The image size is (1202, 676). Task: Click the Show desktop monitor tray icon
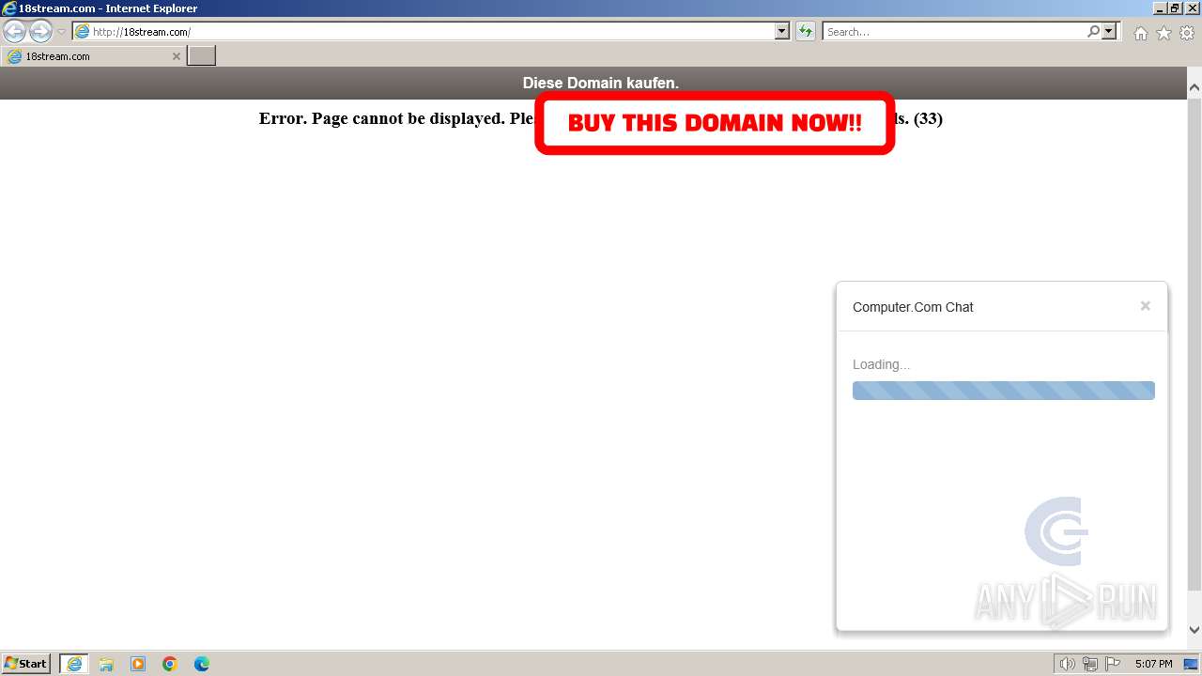click(x=1191, y=664)
